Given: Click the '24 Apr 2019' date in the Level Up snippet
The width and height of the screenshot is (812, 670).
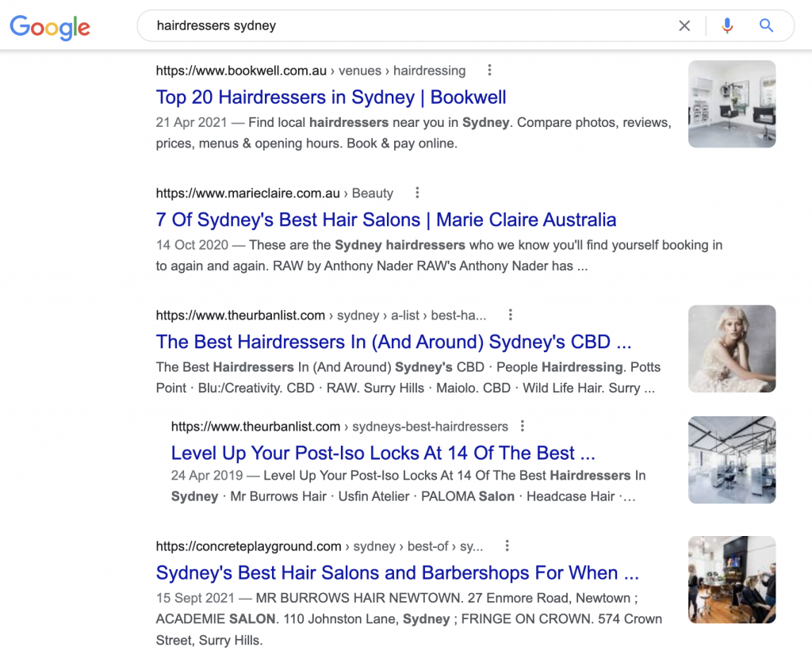Looking at the screenshot, I should (207, 475).
